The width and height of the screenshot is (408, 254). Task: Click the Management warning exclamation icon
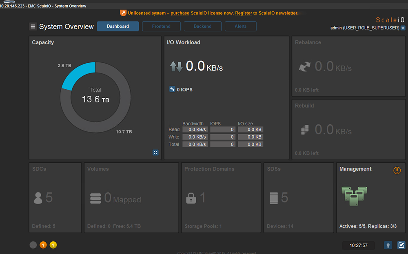397,170
